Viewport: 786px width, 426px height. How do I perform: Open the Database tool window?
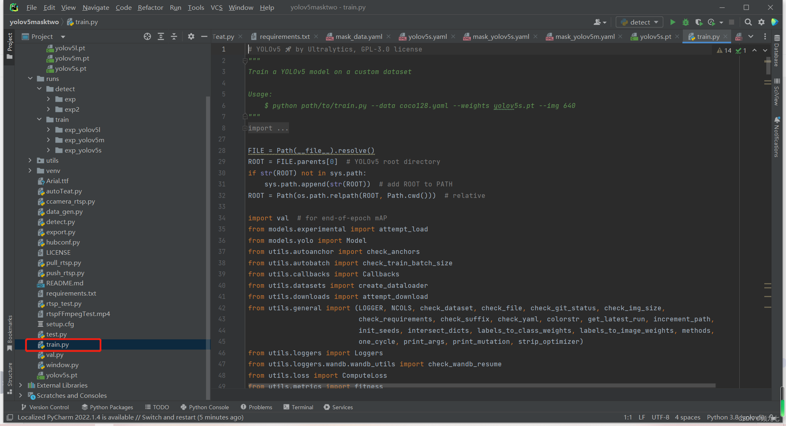(777, 51)
